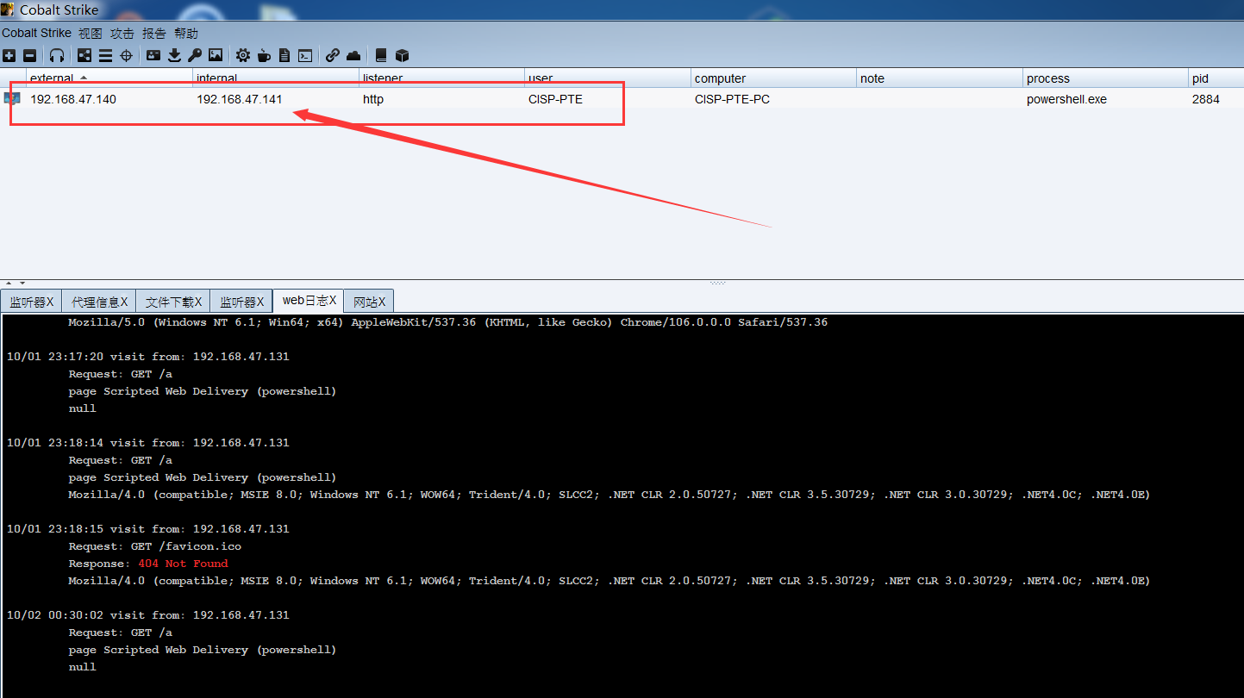Click the beacon icon of the 192.168.47.140 row
This screenshot has height=698, width=1244.
pyautogui.click(x=12, y=98)
